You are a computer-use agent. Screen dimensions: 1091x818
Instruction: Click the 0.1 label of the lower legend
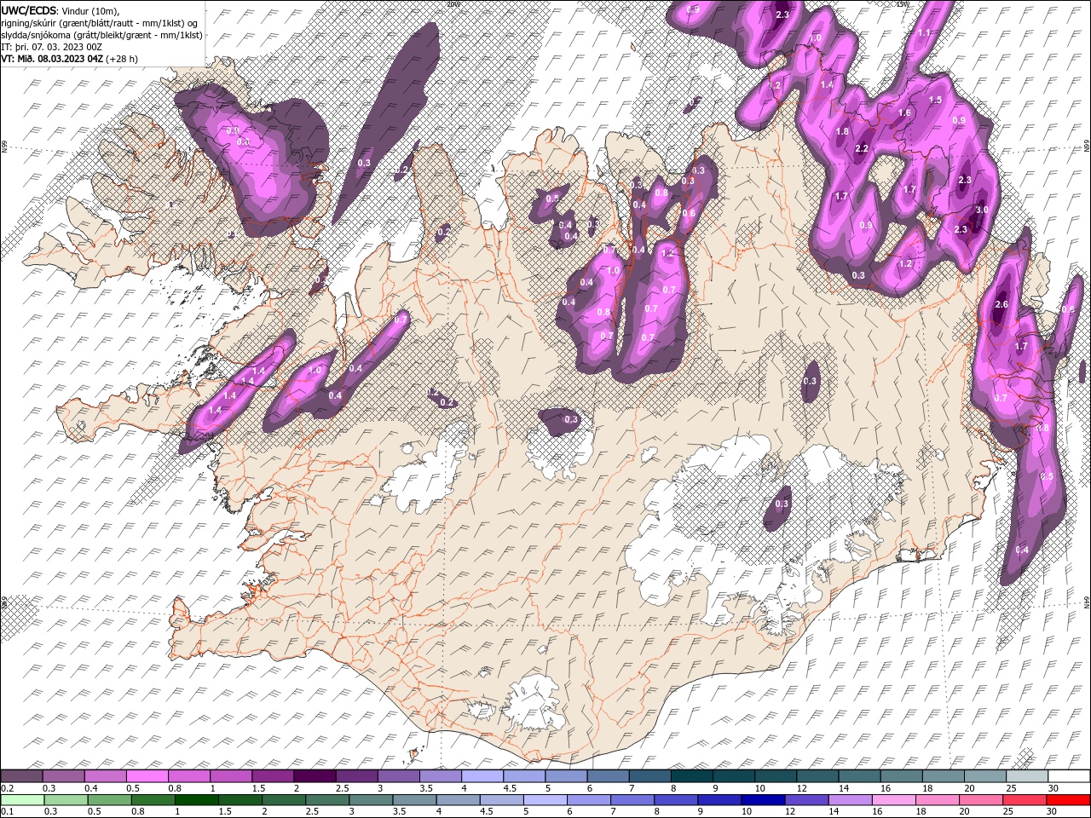coord(7,811)
